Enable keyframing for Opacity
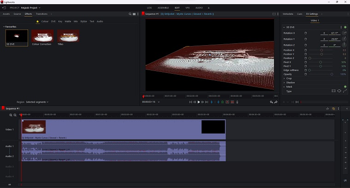The image size is (350, 188). [x=306, y=74]
